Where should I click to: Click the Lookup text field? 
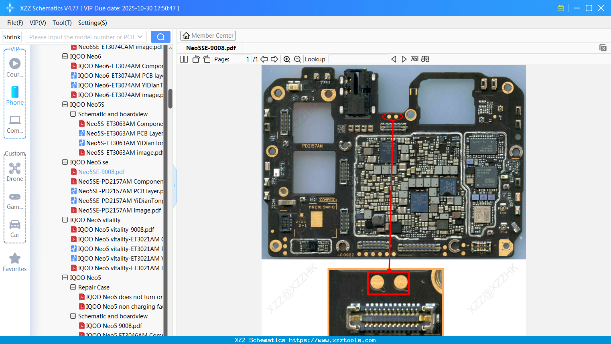pos(358,59)
